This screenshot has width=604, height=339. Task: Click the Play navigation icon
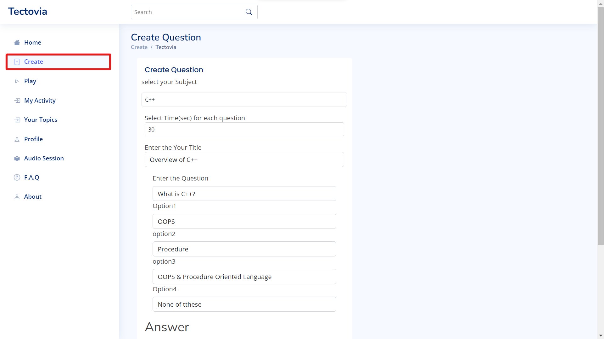(17, 81)
